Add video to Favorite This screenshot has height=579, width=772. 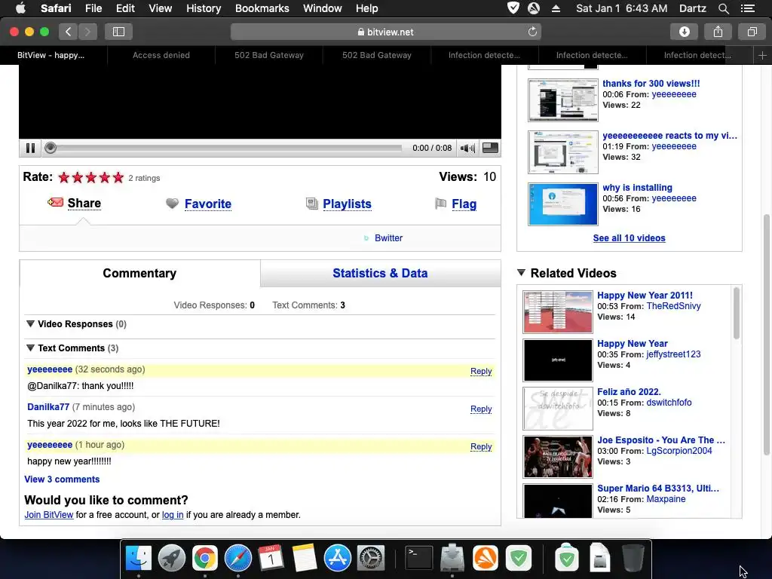pos(208,204)
